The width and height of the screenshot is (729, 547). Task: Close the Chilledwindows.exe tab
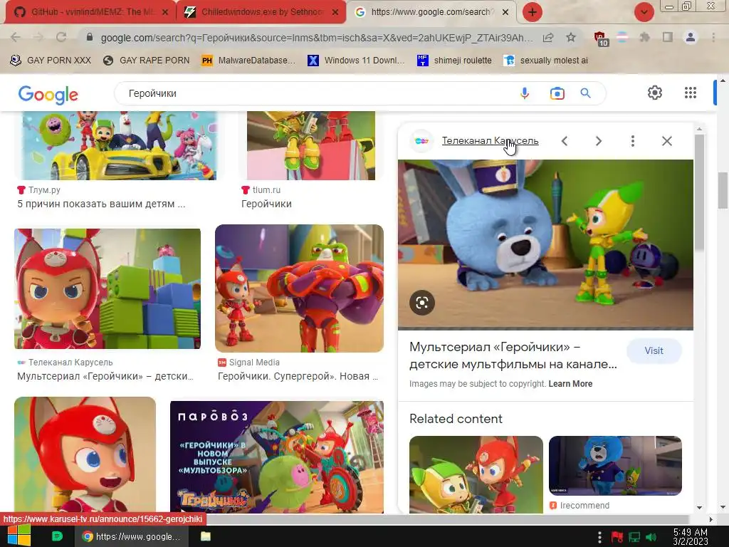click(x=335, y=13)
